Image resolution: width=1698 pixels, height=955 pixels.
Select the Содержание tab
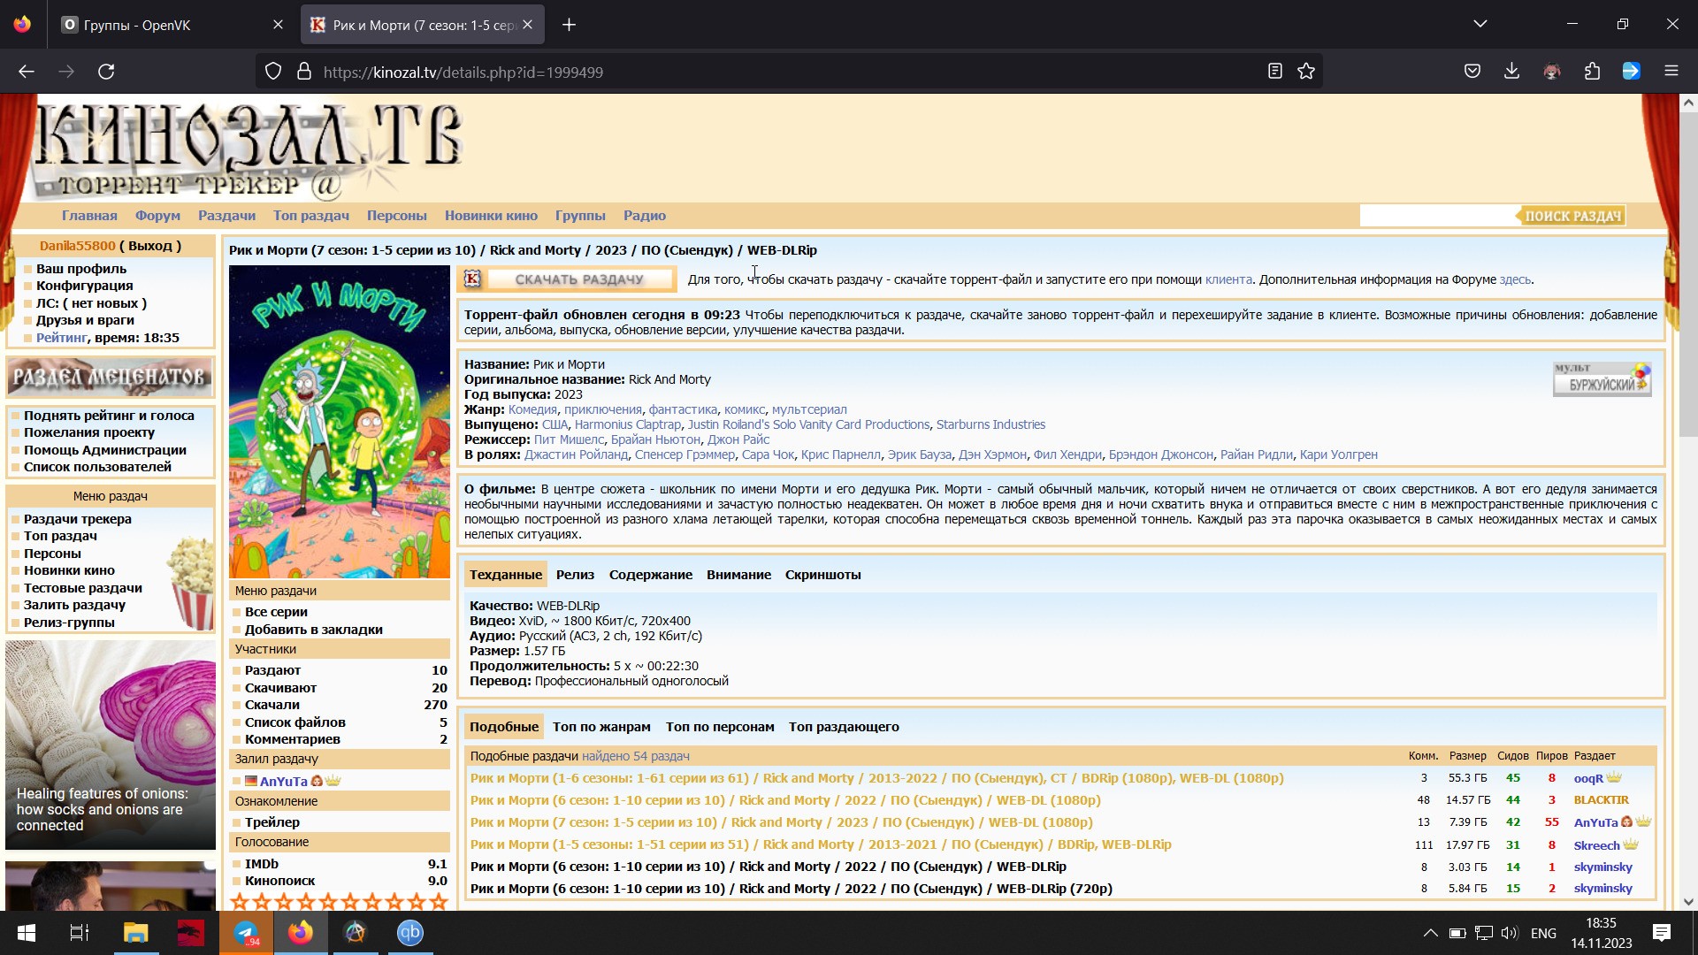click(x=650, y=575)
